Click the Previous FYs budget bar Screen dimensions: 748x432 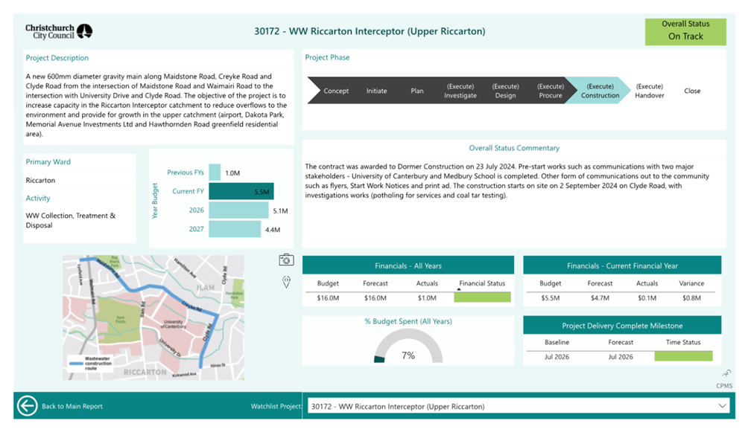[x=215, y=173]
